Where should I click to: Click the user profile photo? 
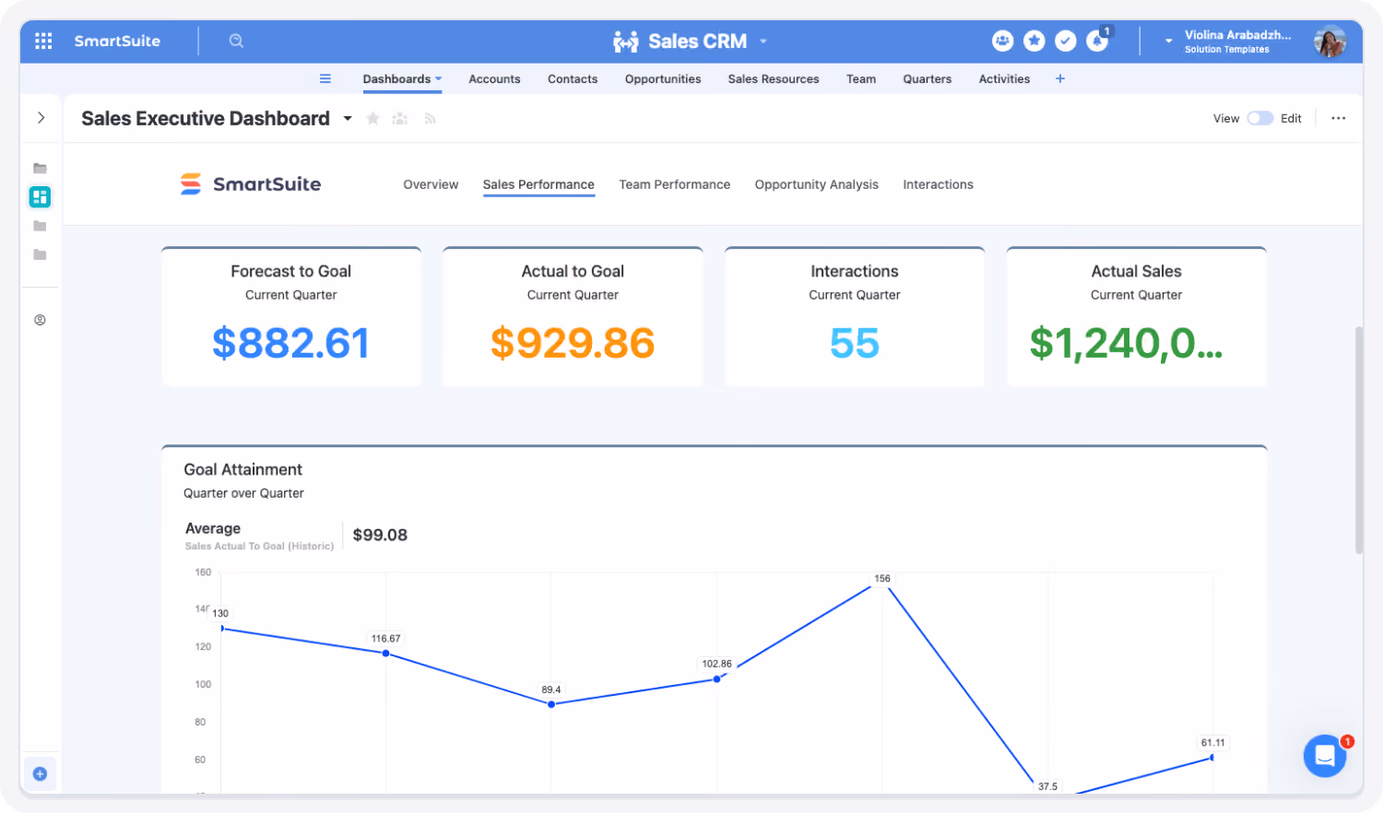click(1330, 41)
